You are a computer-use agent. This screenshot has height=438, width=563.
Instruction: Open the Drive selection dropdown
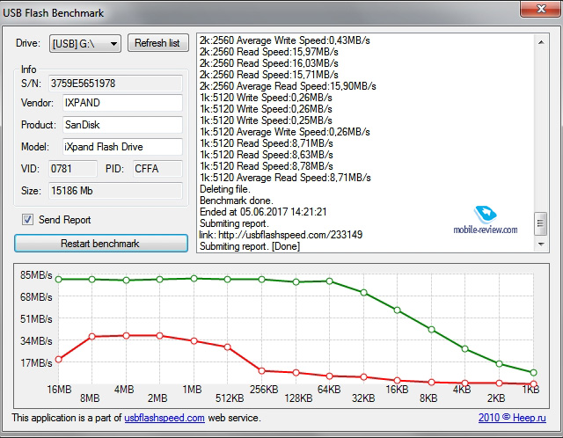pyautogui.click(x=84, y=44)
